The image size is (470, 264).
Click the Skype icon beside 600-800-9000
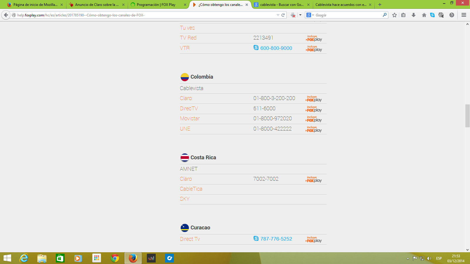pyautogui.click(x=256, y=48)
